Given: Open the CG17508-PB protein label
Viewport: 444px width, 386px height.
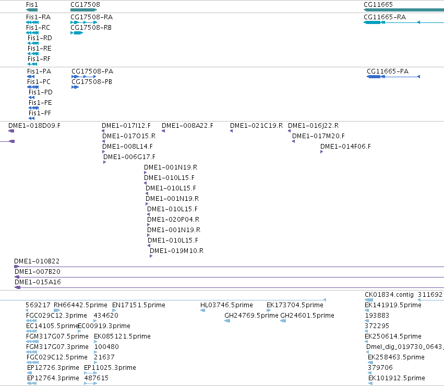Looking at the screenshot, I should [x=92, y=82].
